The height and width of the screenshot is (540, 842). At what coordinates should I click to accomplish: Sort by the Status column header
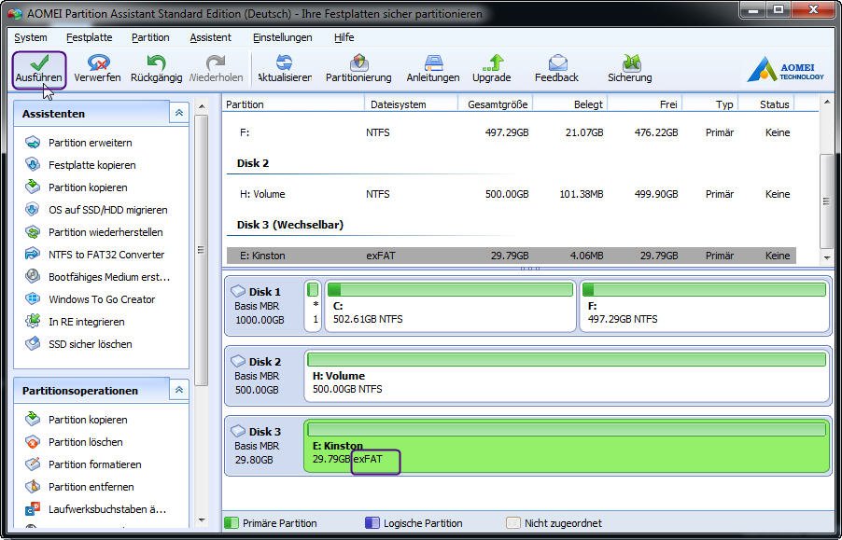tap(766, 104)
